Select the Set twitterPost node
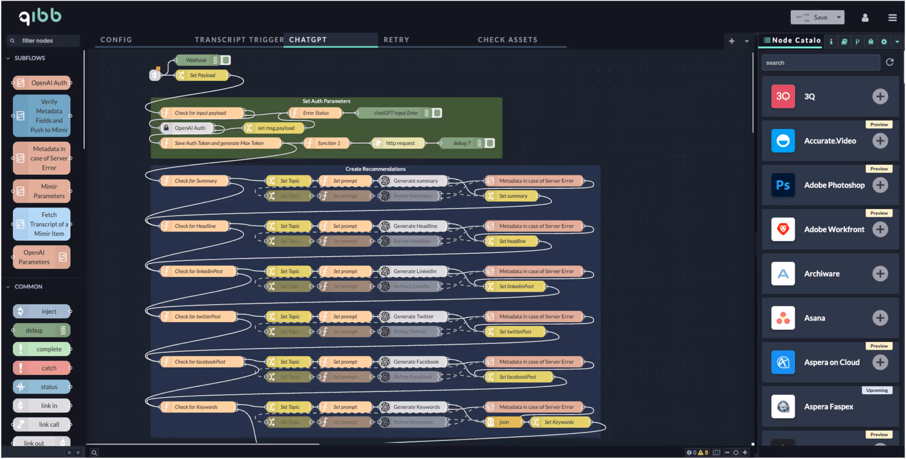 pyautogui.click(x=514, y=332)
